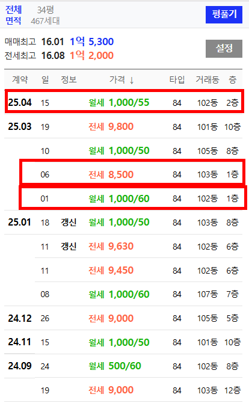
Task: Click 107동 in the 7층 row
Action: [207, 294]
